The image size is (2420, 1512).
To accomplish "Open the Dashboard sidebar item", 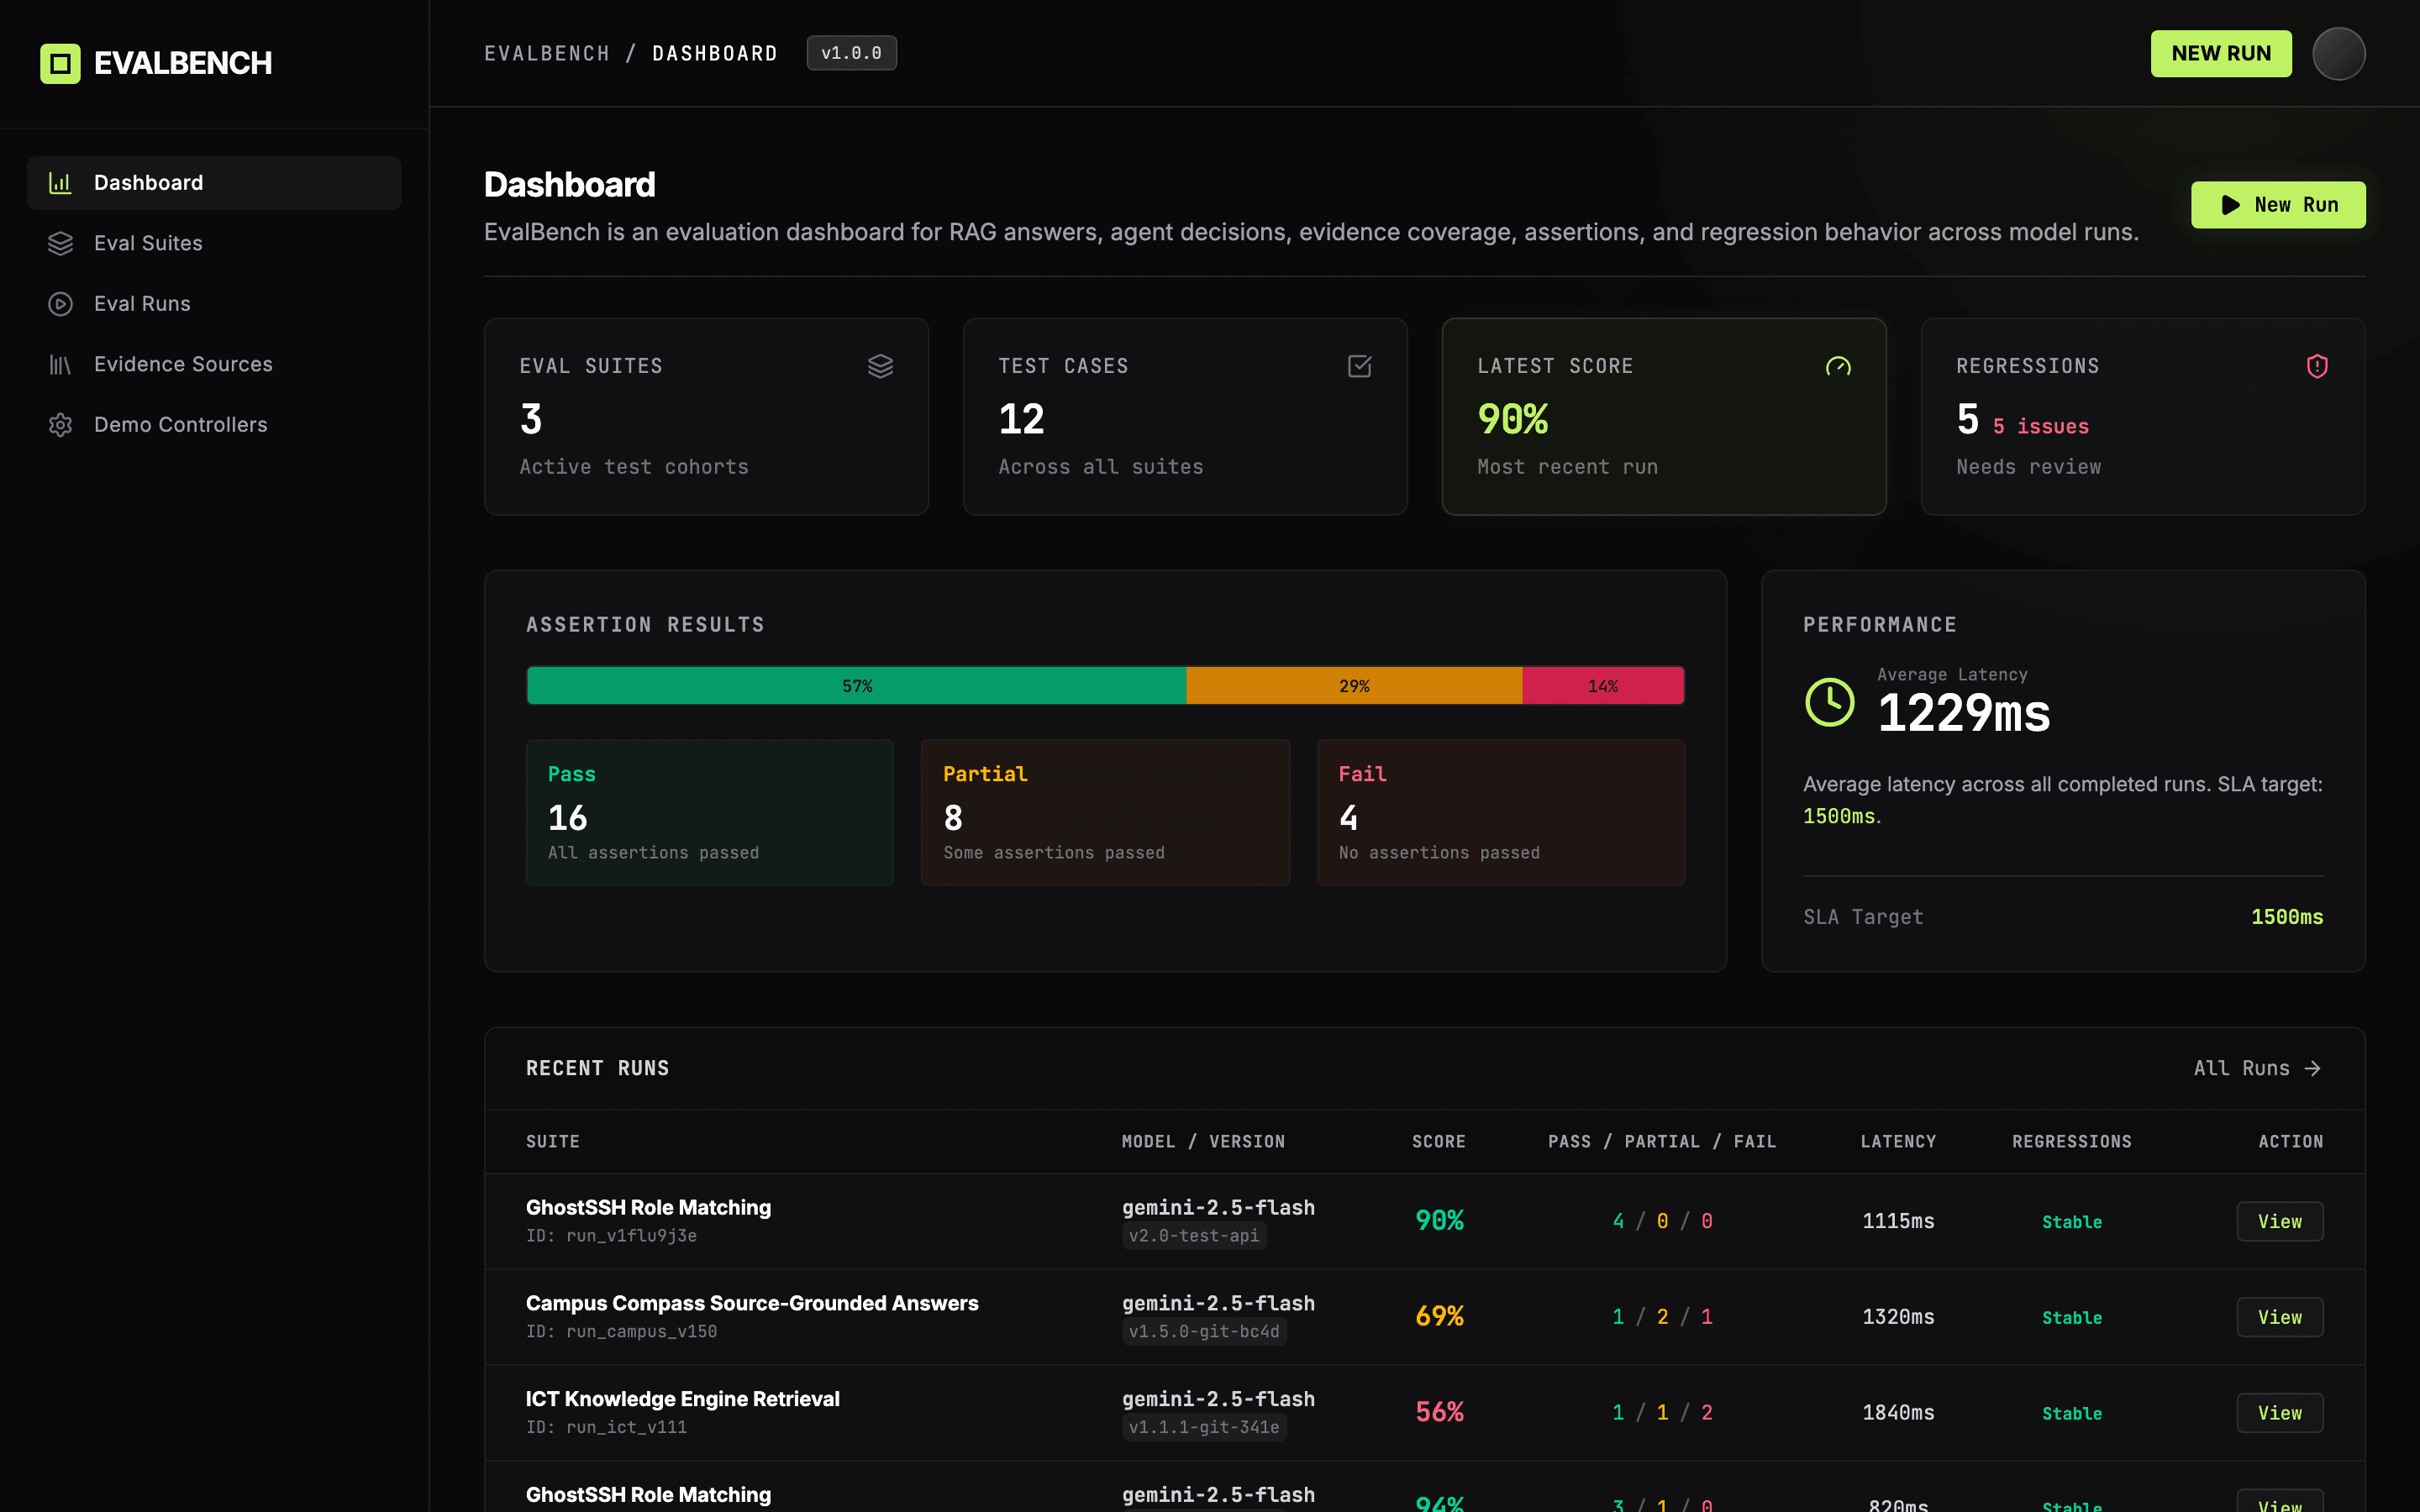I will point(214,183).
